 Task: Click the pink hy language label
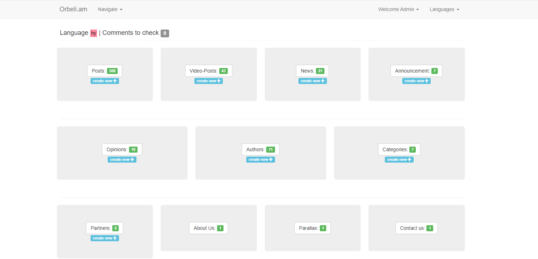click(93, 33)
